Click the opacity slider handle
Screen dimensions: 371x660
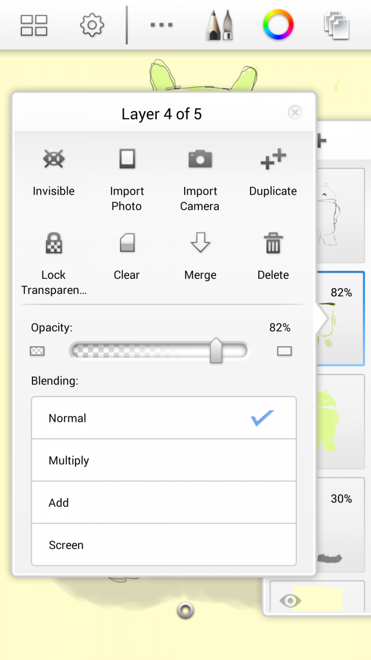pos(216,351)
